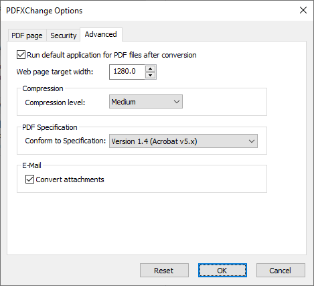Click the Cancel button
This screenshot has width=314, height=286.
click(281, 271)
